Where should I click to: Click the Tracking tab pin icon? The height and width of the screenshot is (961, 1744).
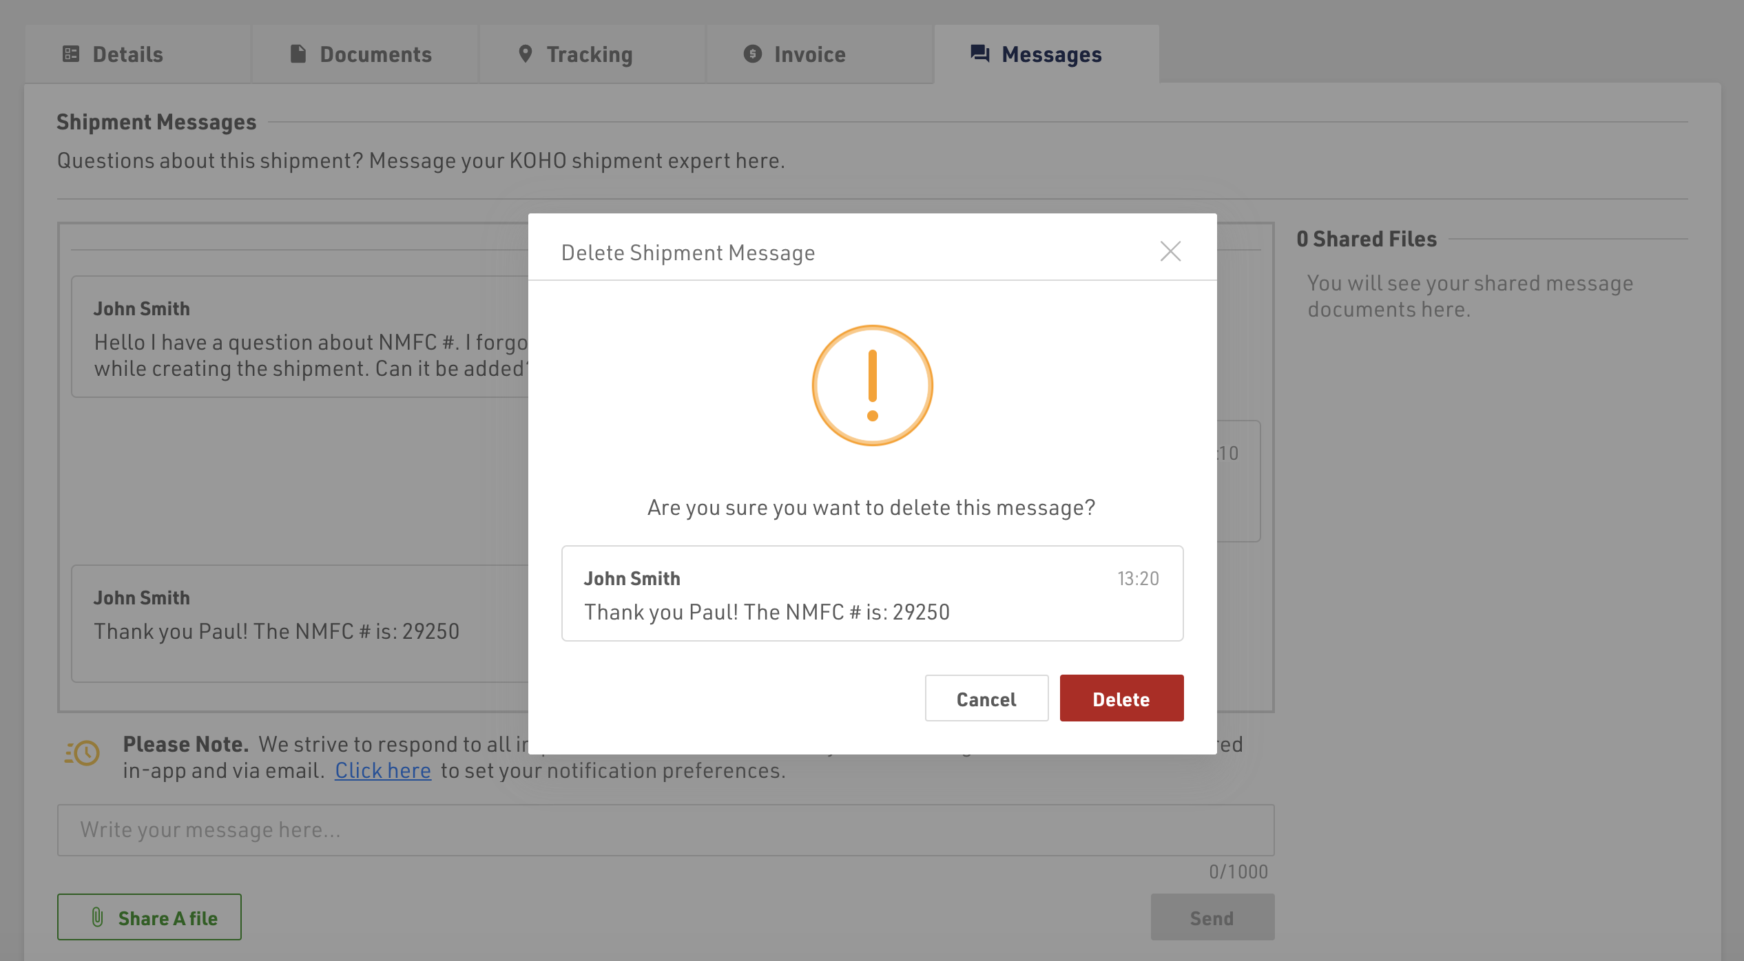[x=525, y=54]
